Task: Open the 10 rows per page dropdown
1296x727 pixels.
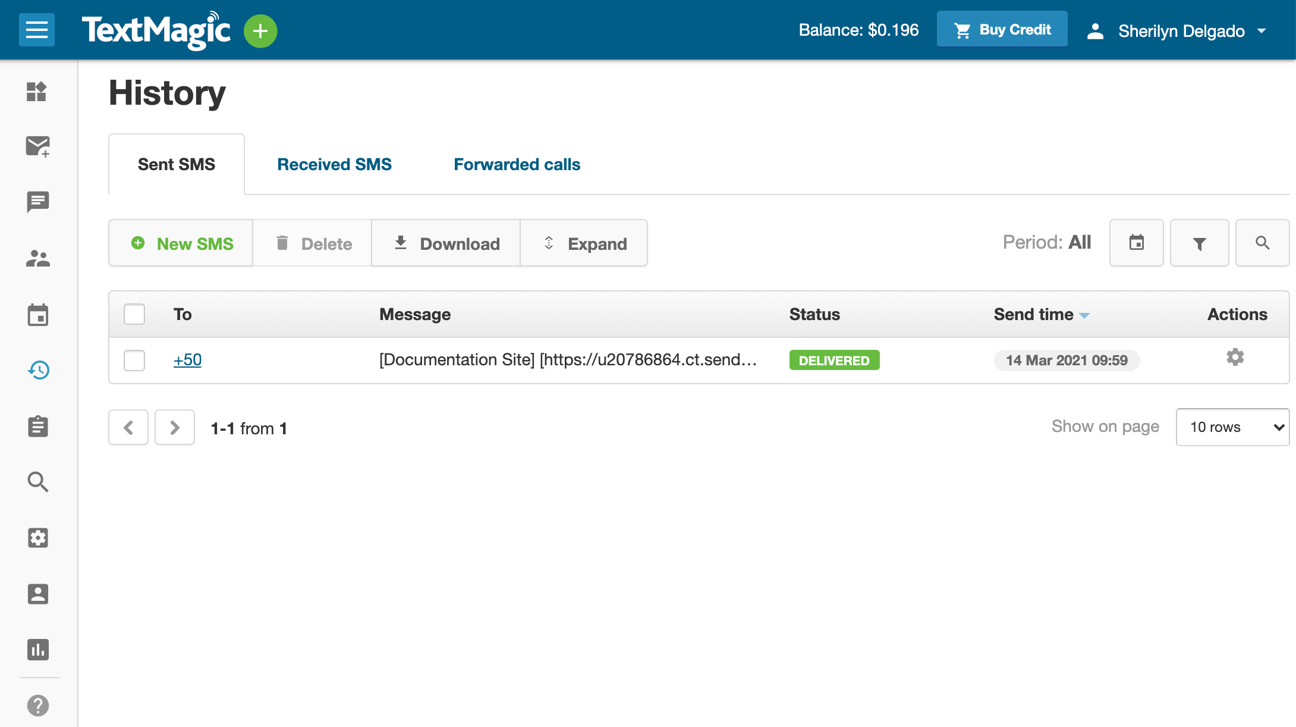Action: click(x=1232, y=427)
